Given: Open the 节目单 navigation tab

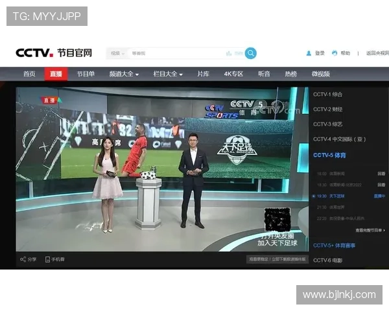Looking at the screenshot, I should pos(86,74).
